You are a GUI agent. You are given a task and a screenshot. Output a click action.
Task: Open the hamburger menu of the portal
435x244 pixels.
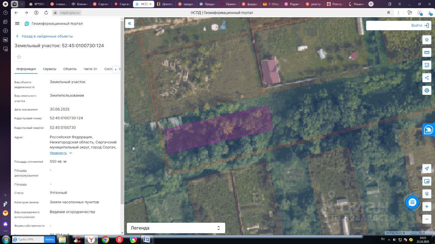click(17, 24)
